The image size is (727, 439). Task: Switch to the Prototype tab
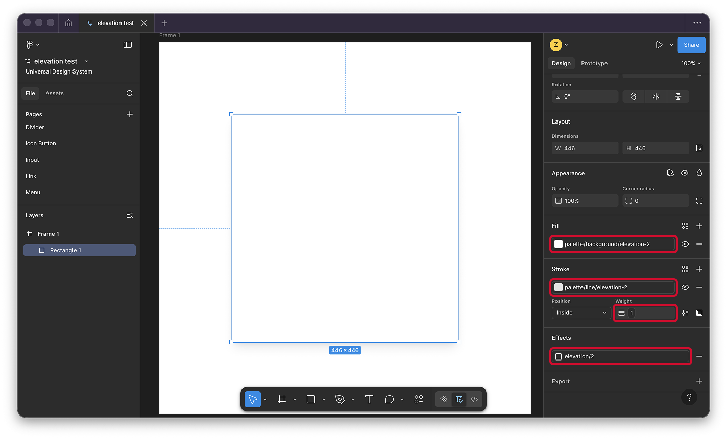(x=594, y=63)
